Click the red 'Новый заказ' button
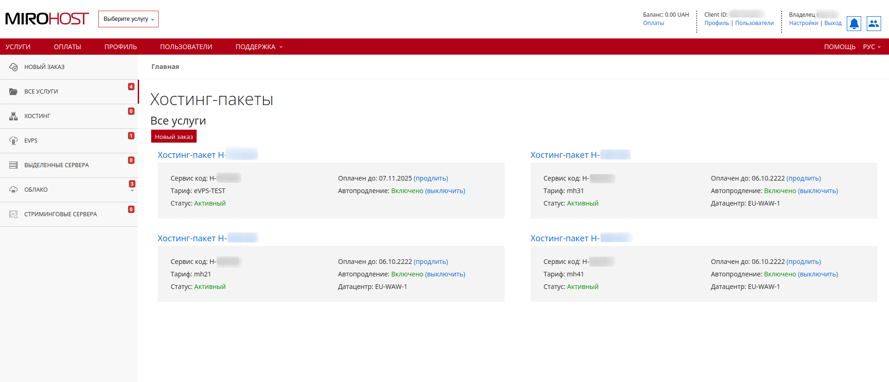Image resolution: width=889 pixels, height=382 pixels. [174, 137]
